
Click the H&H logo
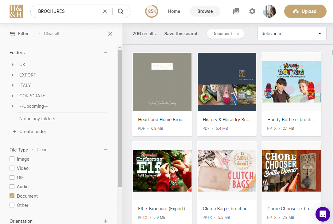pos(16,11)
